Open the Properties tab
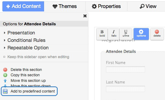This screenshot has width=165, height=100. (106, 6)
